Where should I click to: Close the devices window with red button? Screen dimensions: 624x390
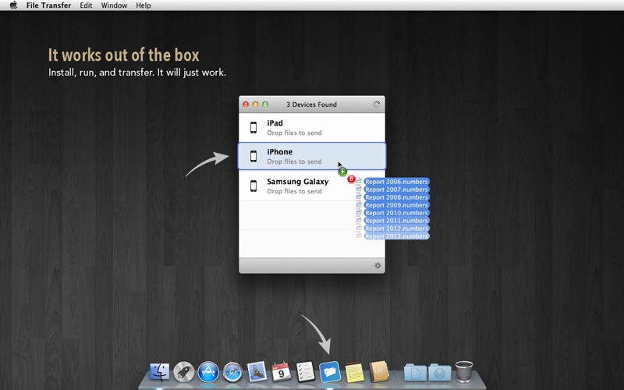click(246, 105)
